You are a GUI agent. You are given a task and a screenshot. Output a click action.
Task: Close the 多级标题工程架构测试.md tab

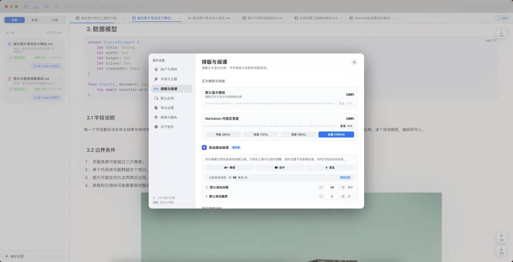[341, 18]
